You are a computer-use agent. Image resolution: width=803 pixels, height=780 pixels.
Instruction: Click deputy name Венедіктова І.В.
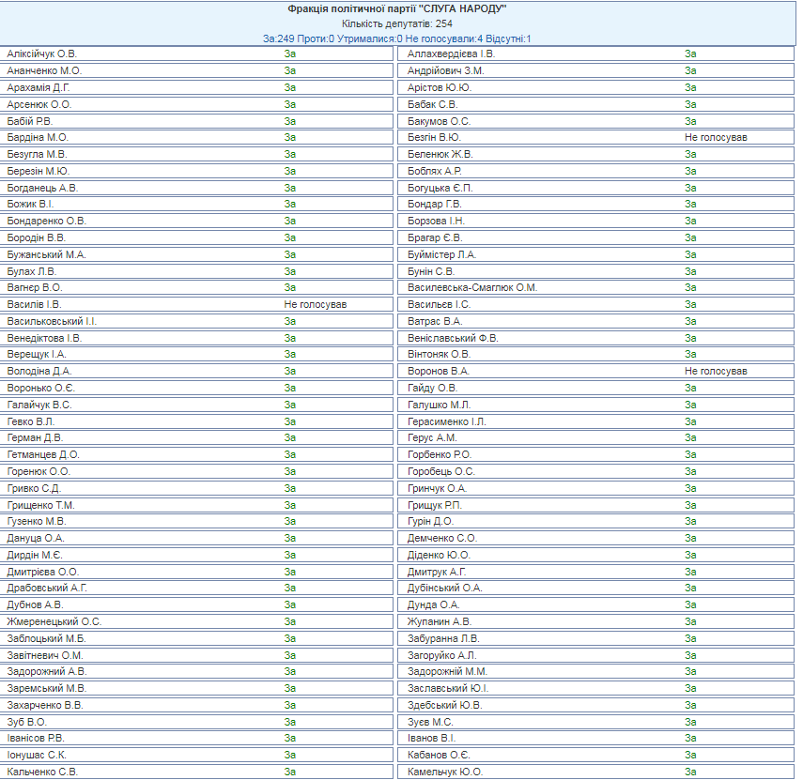pos(44,338)
